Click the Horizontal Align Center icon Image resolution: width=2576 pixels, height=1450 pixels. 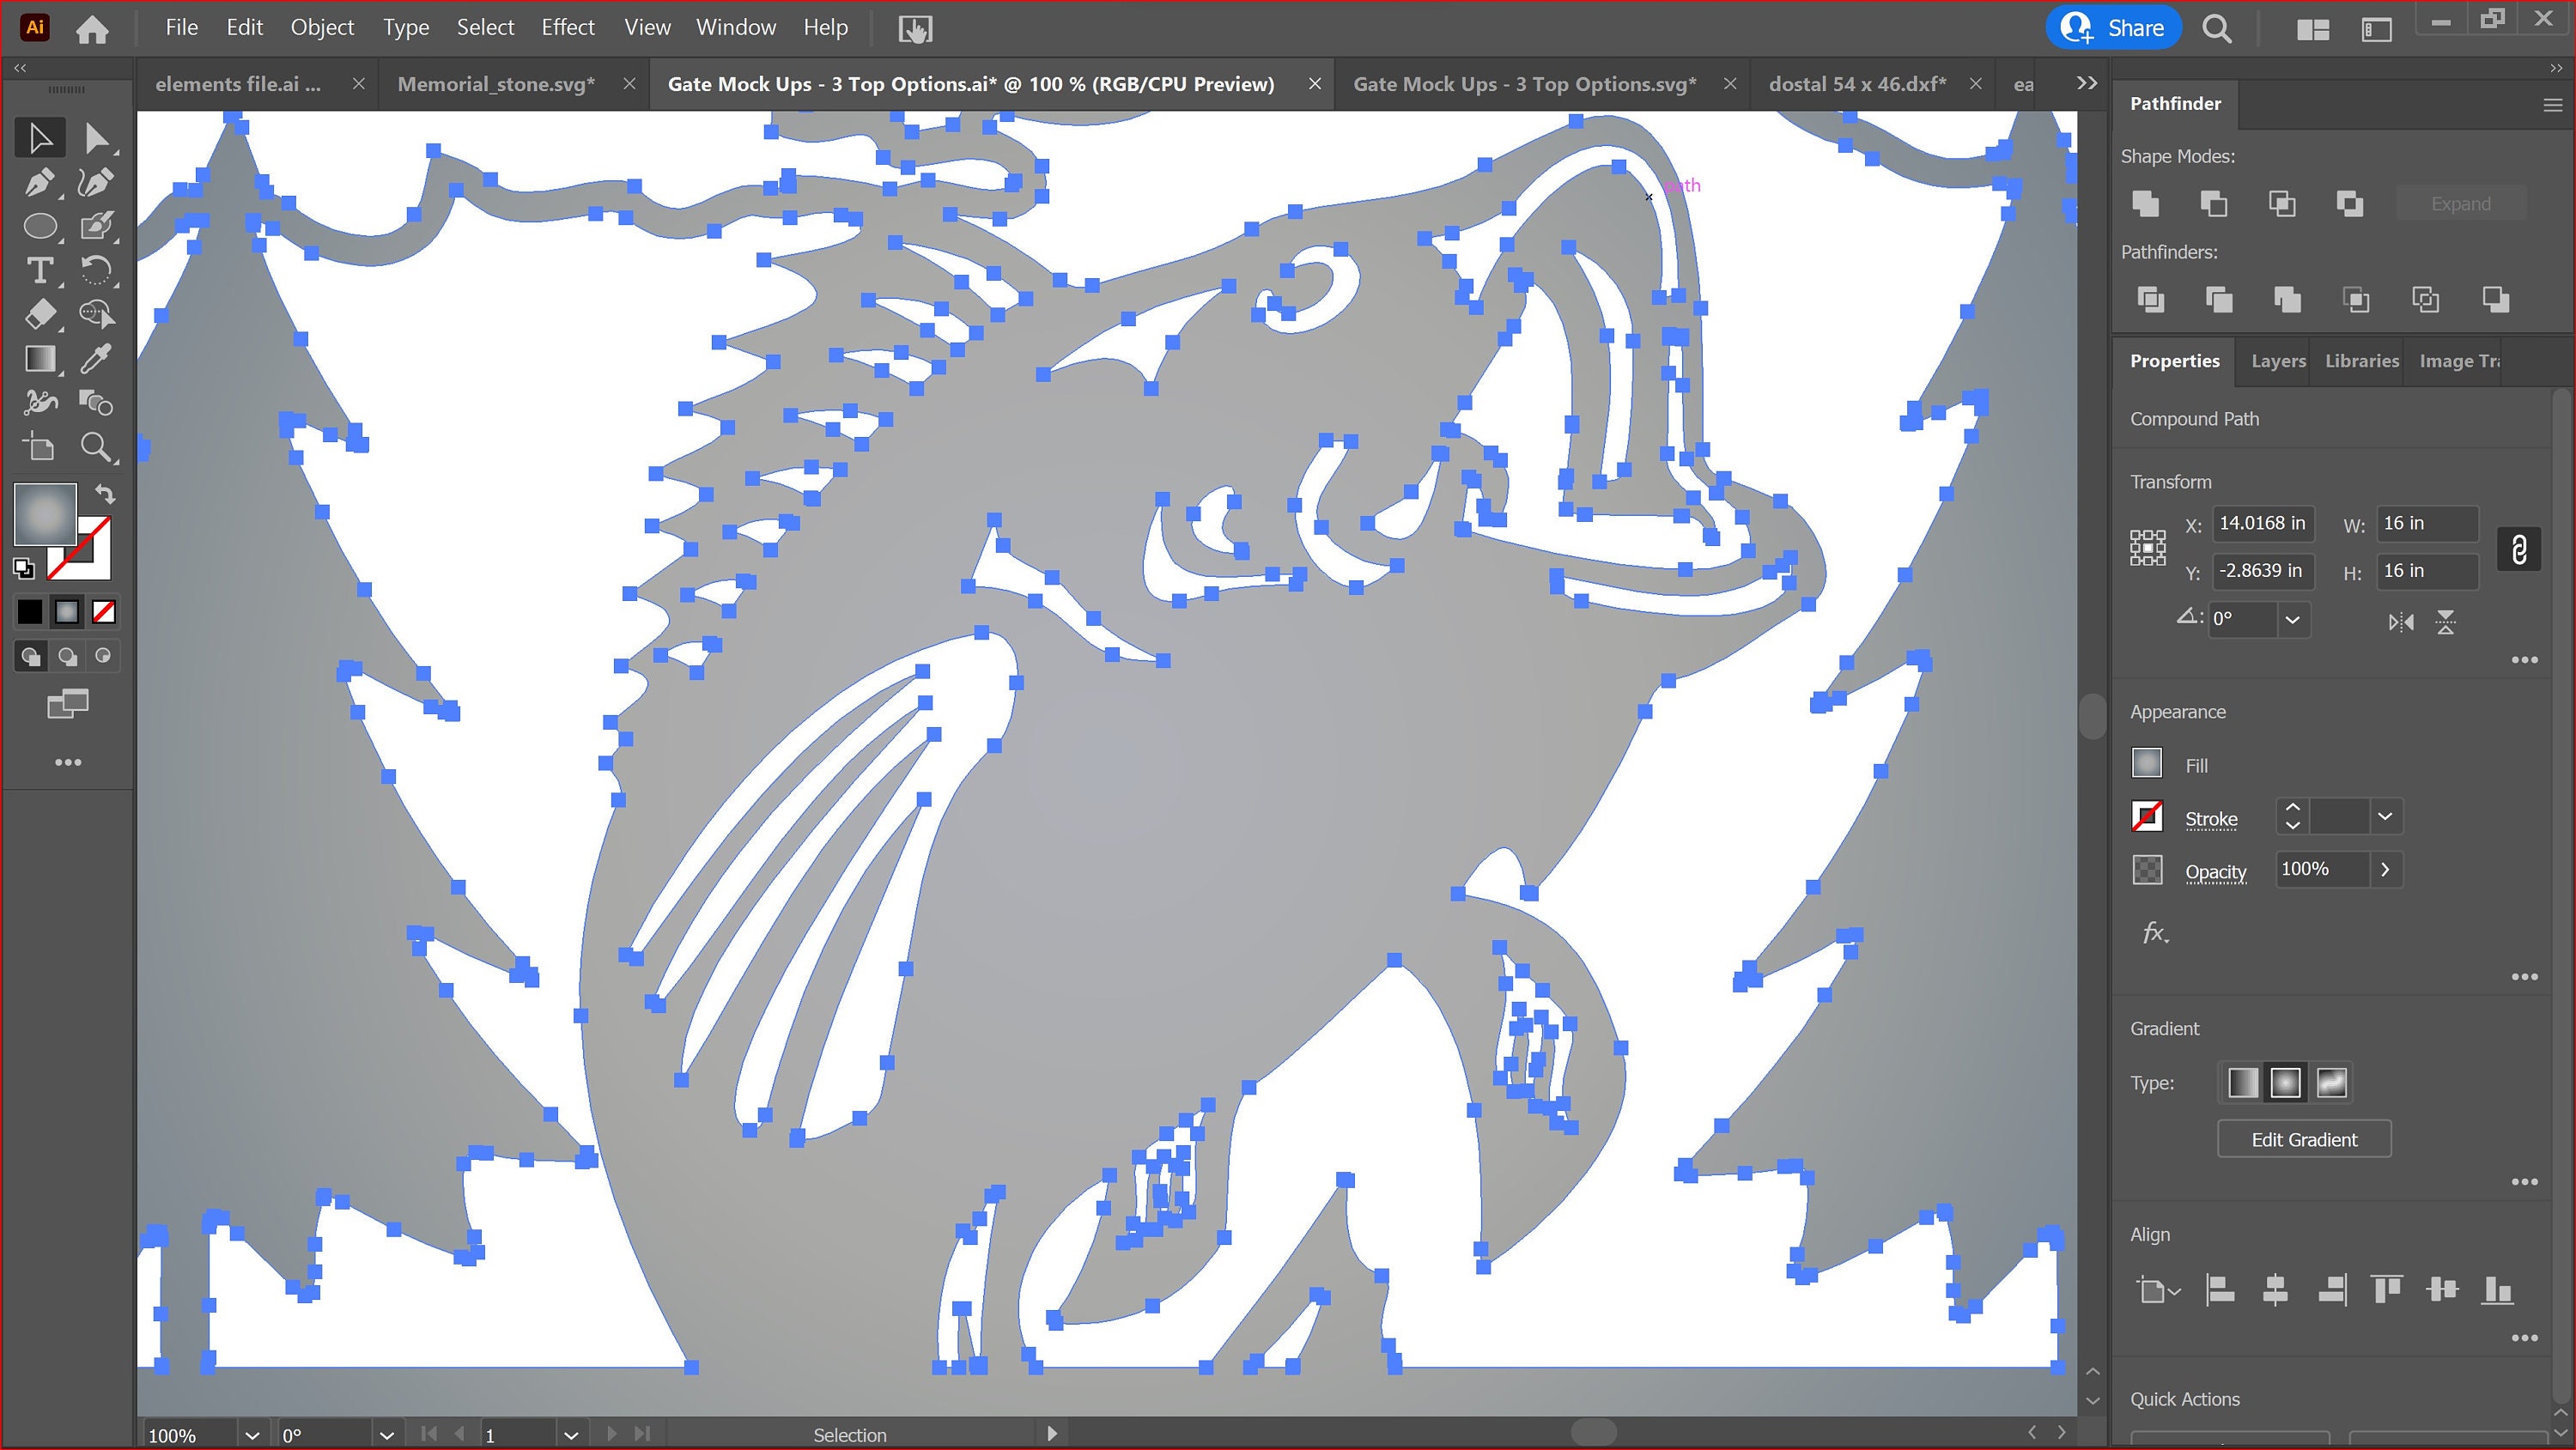coord(2277,1290)
